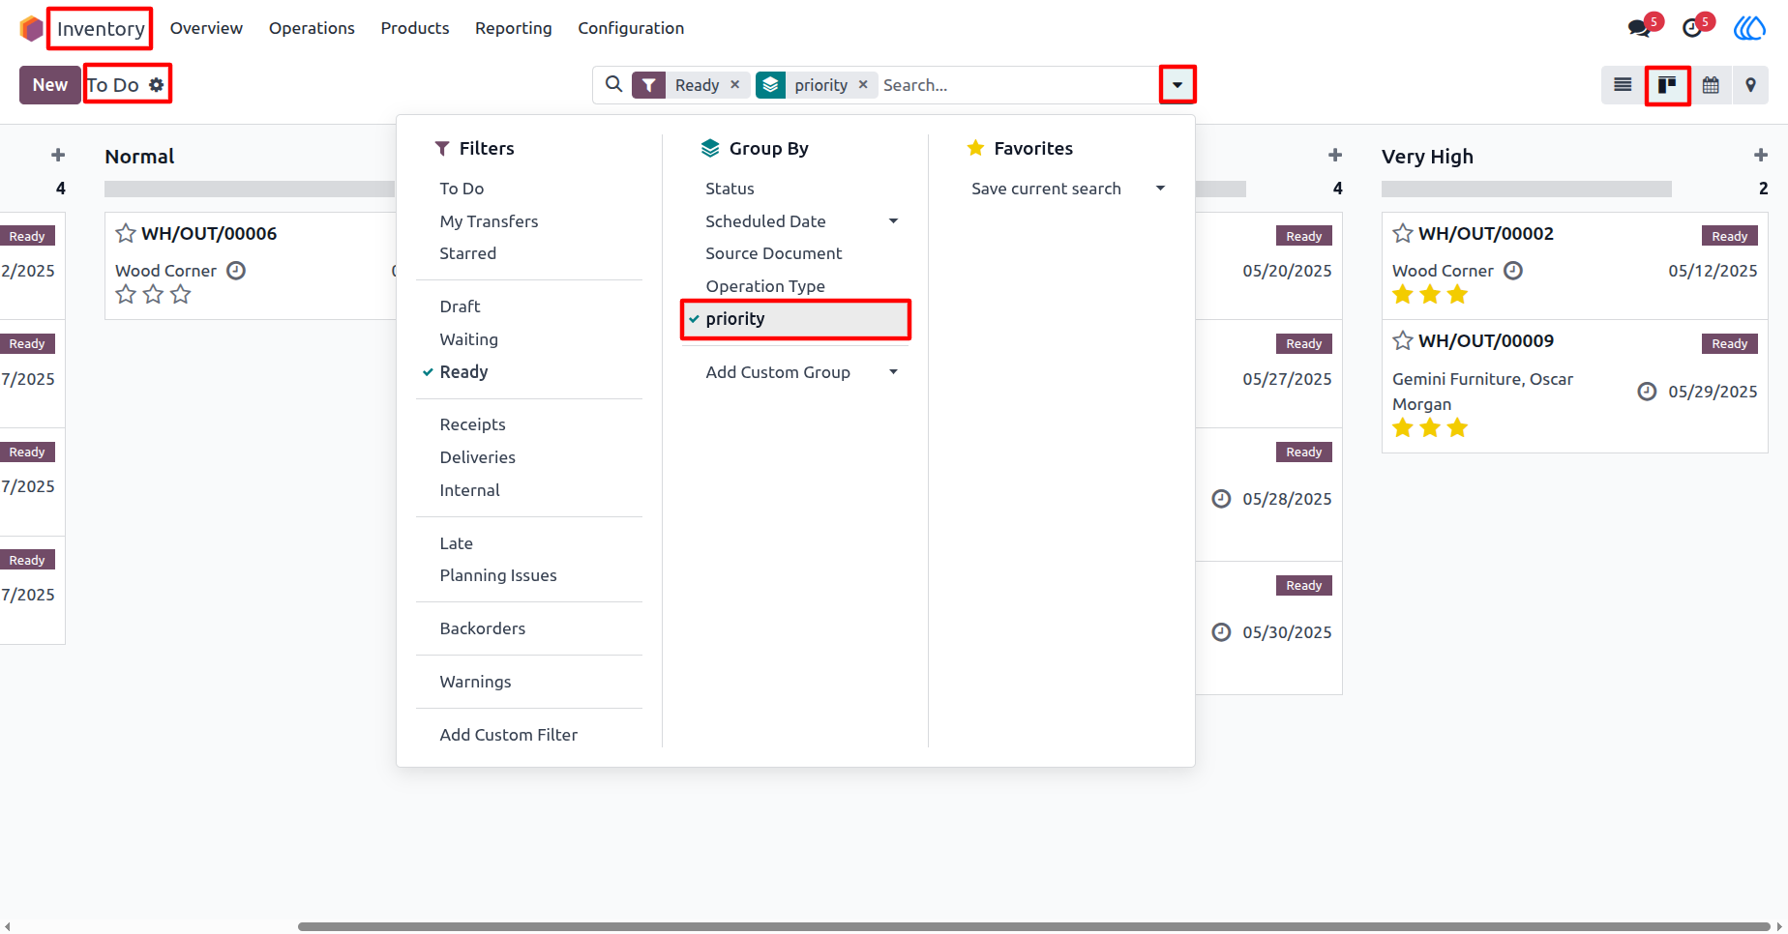This screenshot has height=934, width=1788.
Task: Open the messages conversations icon
Action: (x=1640, y=28)
